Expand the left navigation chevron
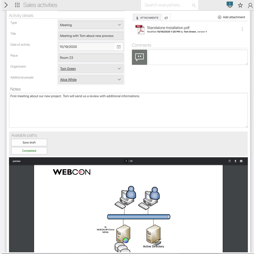The height and width of the screenshot is (254, 254). point(6,5)
